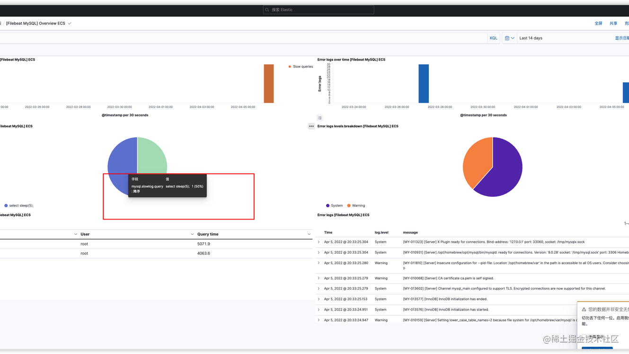Click the Query time value 4063.6

204,254
